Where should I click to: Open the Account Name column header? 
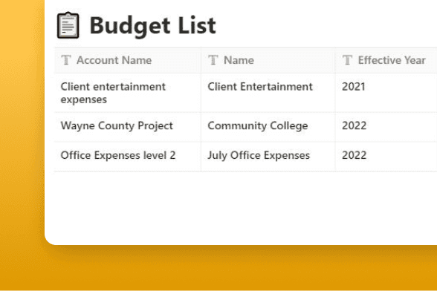(128, 60)
